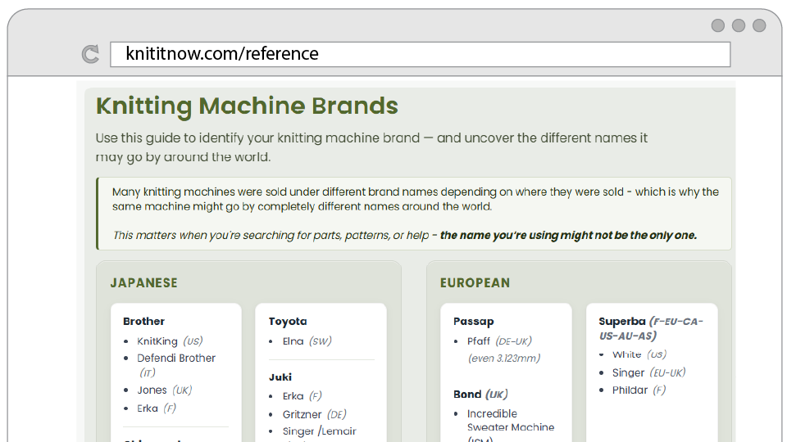Viewport: 787px width, 442px height.
Task: Select KnitKing (US) list entry
Action: pos(170,341)
